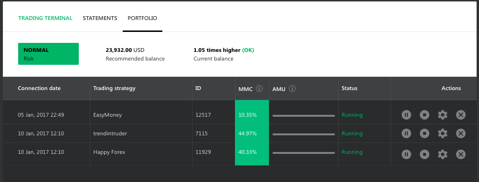Click the 23,932.00 USD recommended balance
The image size is (479, 182).
pos(125,50)
